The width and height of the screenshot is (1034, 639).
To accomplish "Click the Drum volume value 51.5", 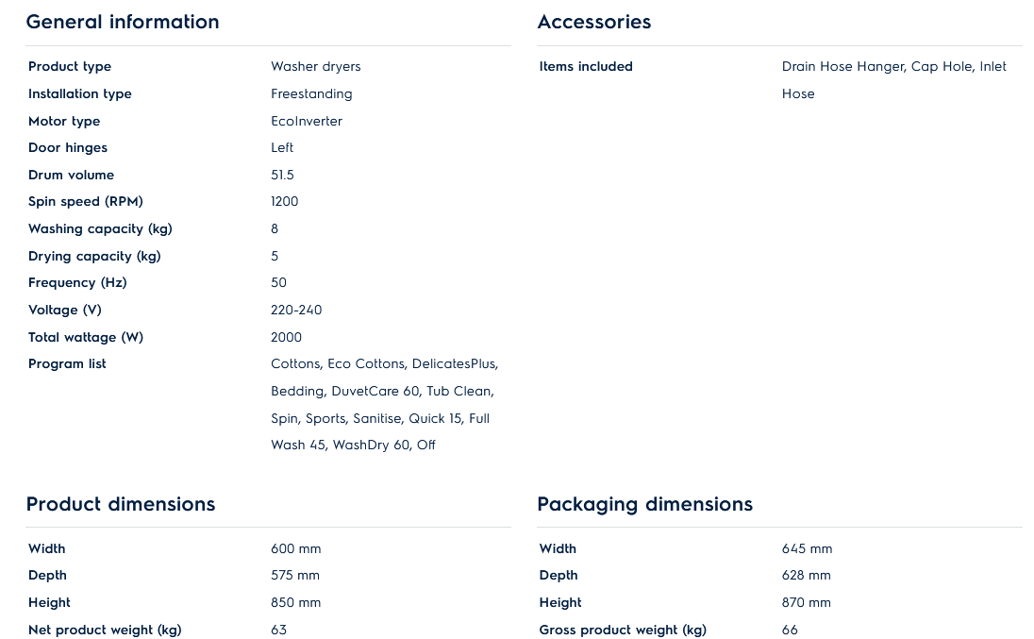I will point(282,175).
